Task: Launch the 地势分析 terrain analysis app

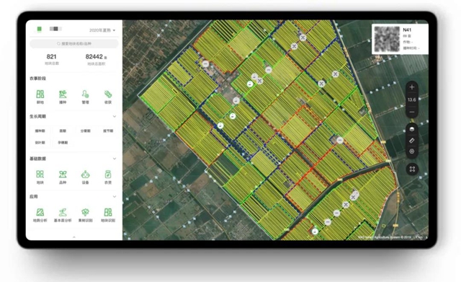Action: [x=40, y=212]
